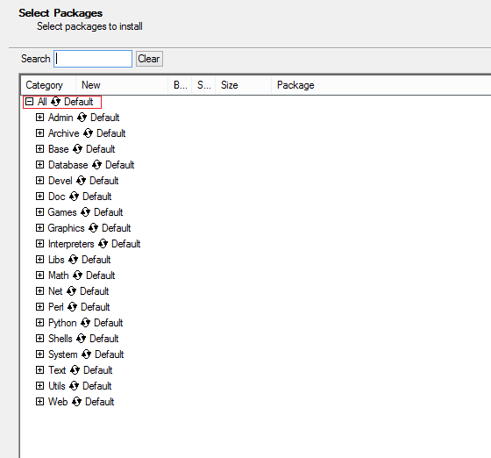The image size is (491, 458).
Task: Cycle install state for Python category
Action: click(x=85, y=323)
